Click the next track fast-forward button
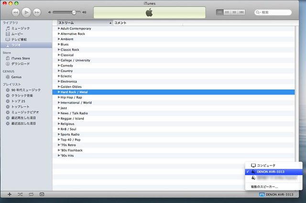This screenshot has height=203, width=306. (37, 12)
